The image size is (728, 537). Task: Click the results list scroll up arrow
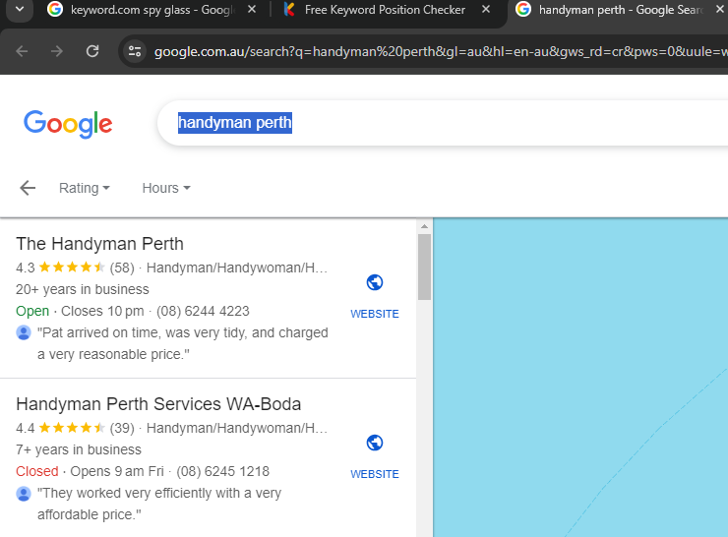pyautogui.click(x=424, y=226)
